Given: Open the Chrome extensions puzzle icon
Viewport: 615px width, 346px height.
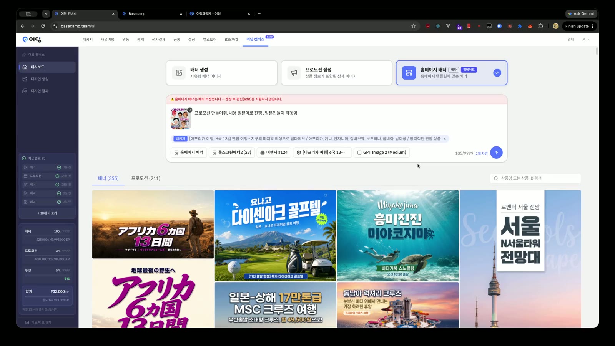Looking at the screenshot, I should [x=540, y=26].
